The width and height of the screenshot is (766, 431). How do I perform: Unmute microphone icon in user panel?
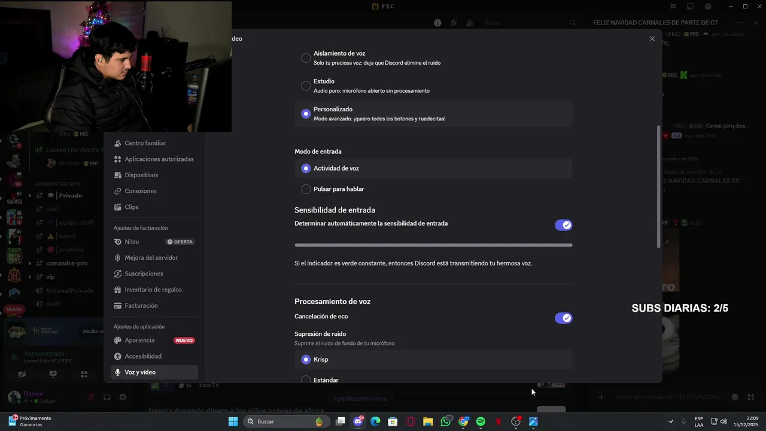(91, 397)
